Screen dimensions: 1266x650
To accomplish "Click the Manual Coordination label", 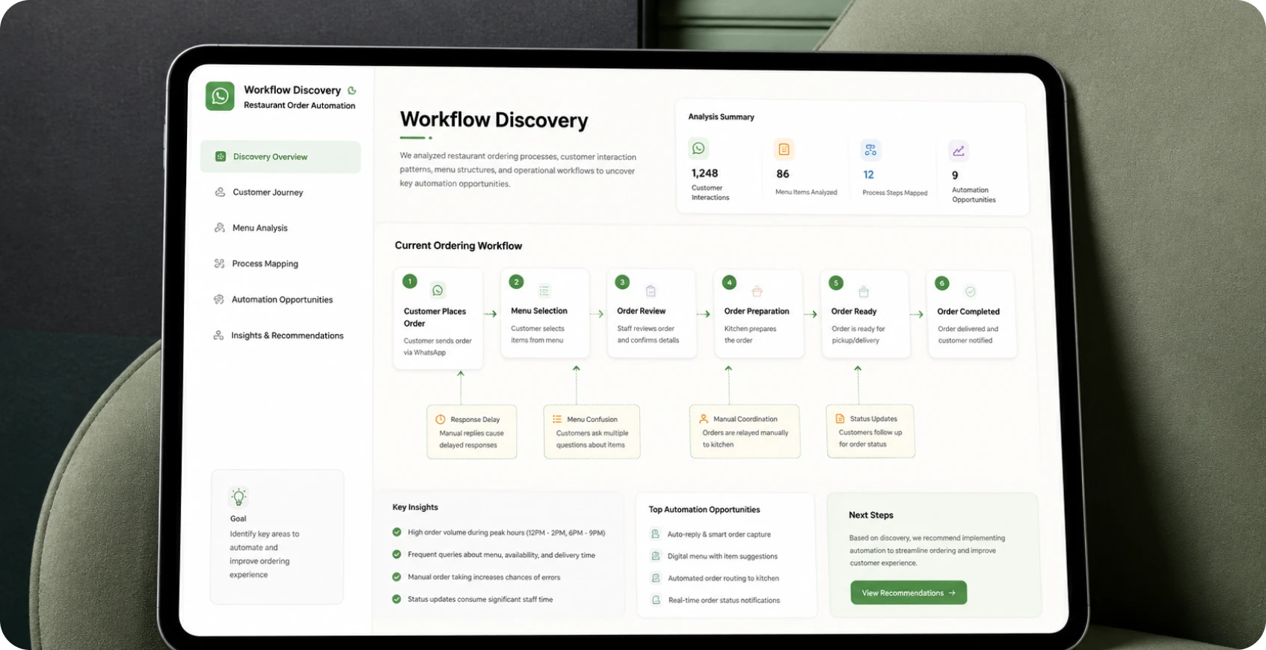I will tap(746, 419).
